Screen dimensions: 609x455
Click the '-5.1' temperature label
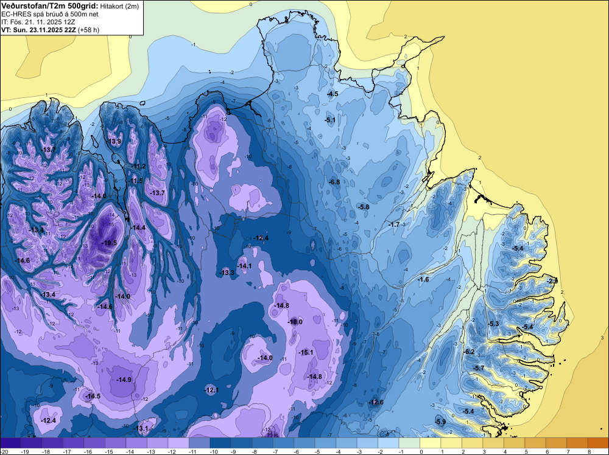tap(329, 120)
